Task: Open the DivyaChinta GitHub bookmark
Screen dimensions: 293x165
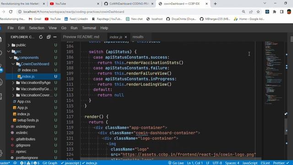Action: [181, 19]
